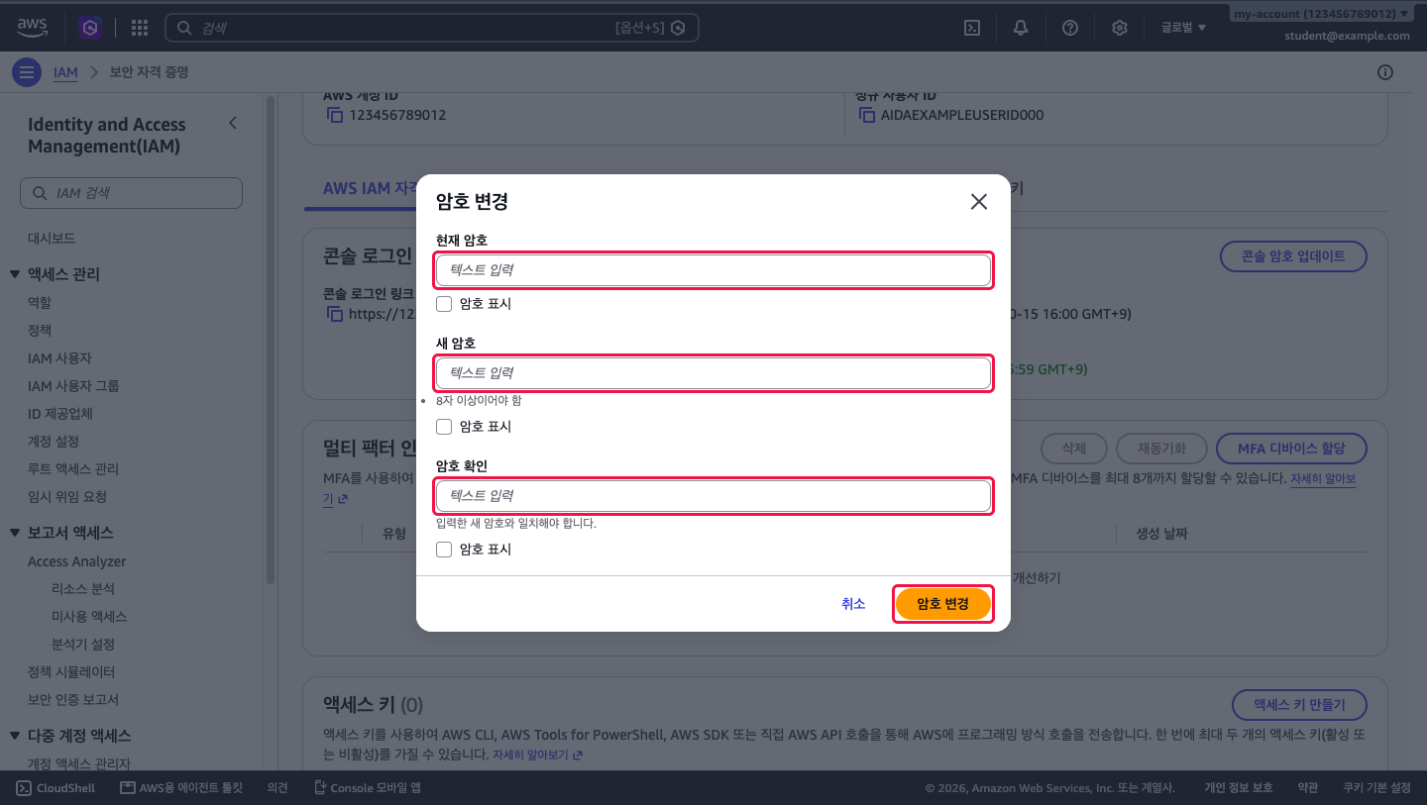Open 리소스 분석 under Access Analyzer
1427x805 pixels.
pyautogui.click(x=83, y=589)
